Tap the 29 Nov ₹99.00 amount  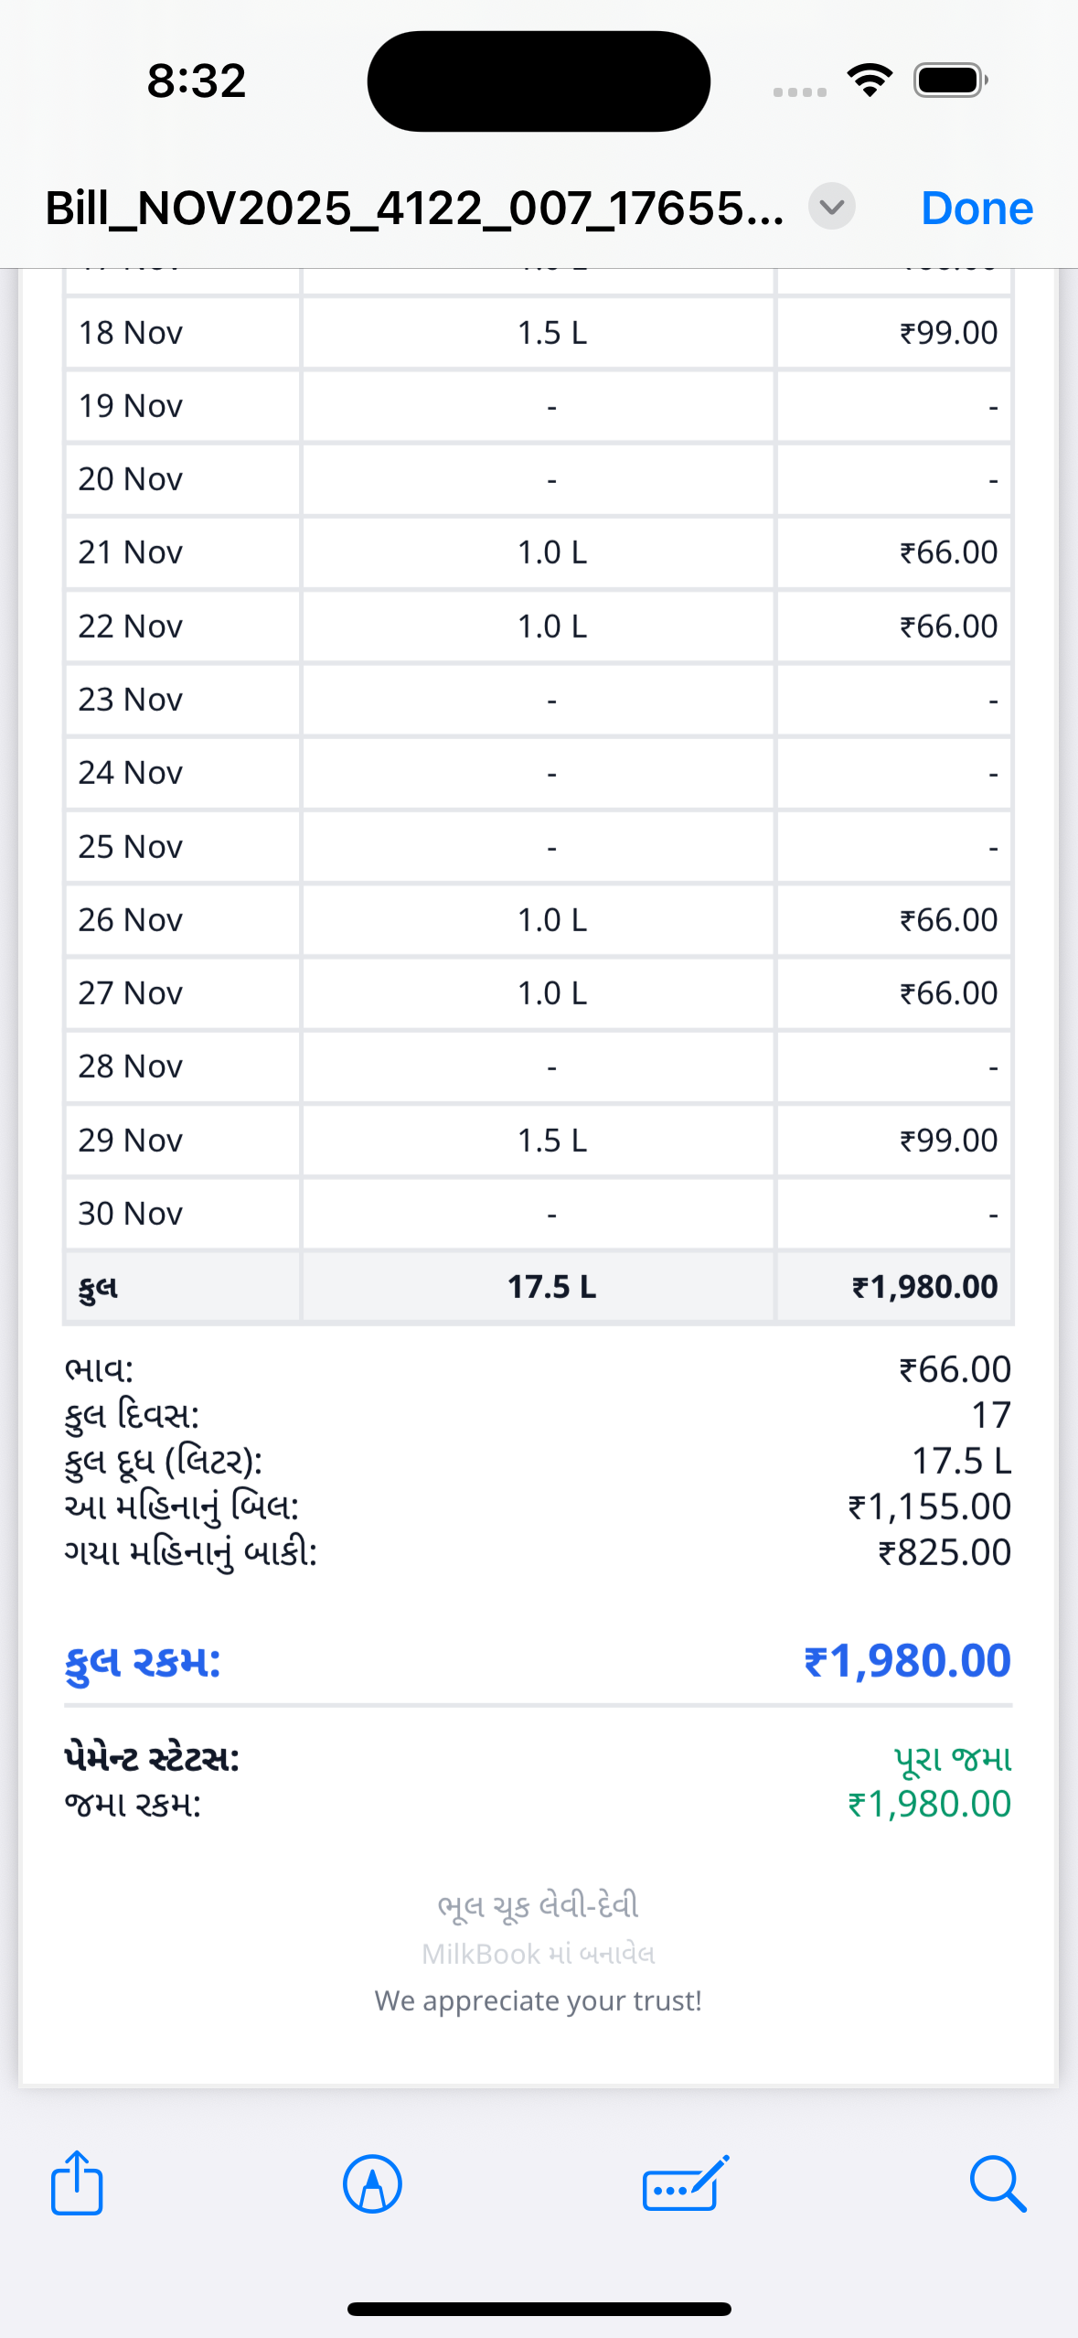(948, 1141)
